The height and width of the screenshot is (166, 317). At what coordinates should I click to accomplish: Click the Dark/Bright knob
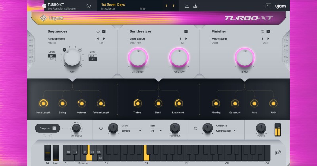click(138, 57)
